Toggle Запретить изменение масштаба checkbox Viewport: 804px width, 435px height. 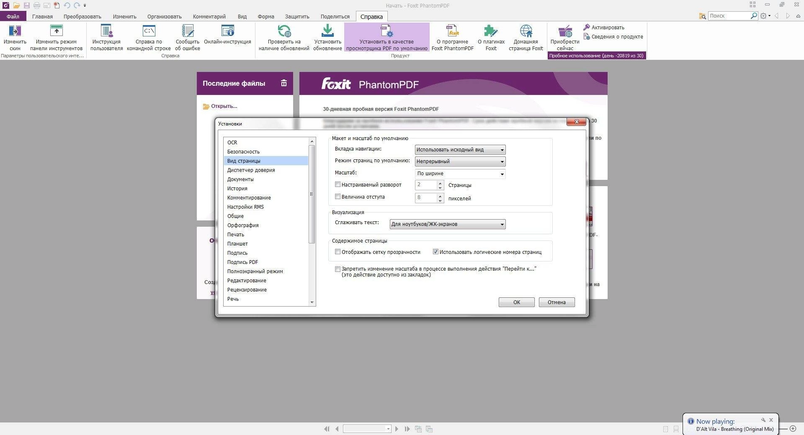[x=338, y=269]
